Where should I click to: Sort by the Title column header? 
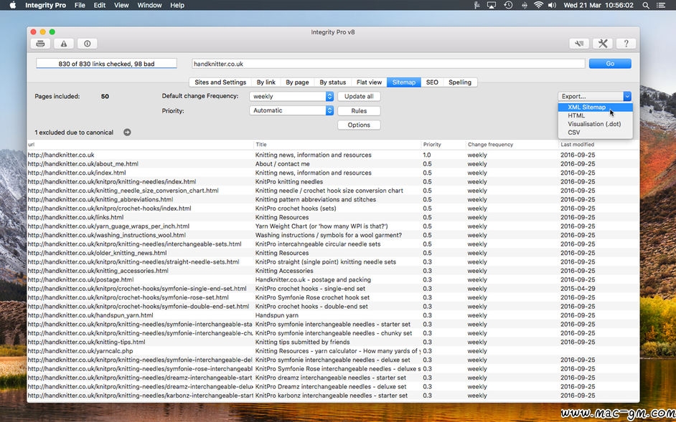point(337,145)
